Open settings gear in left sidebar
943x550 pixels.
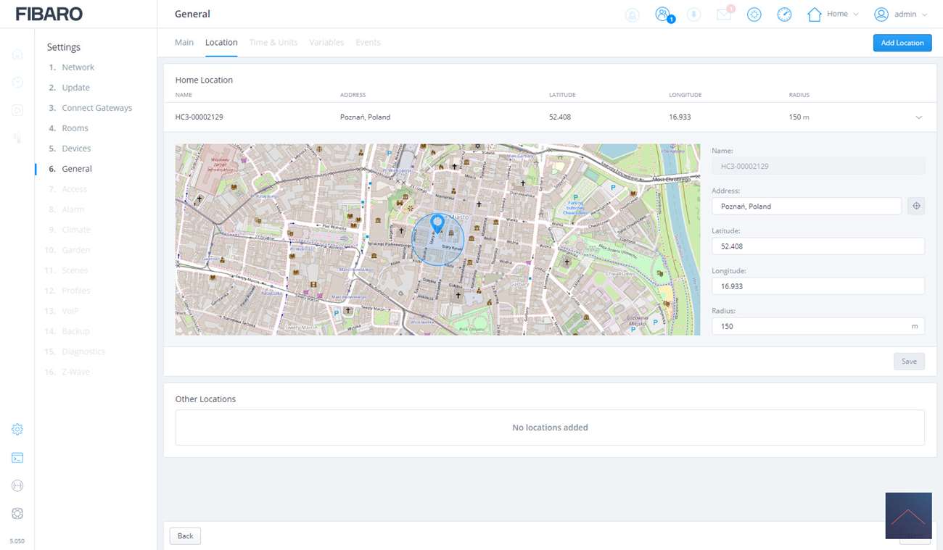[17, 430]
